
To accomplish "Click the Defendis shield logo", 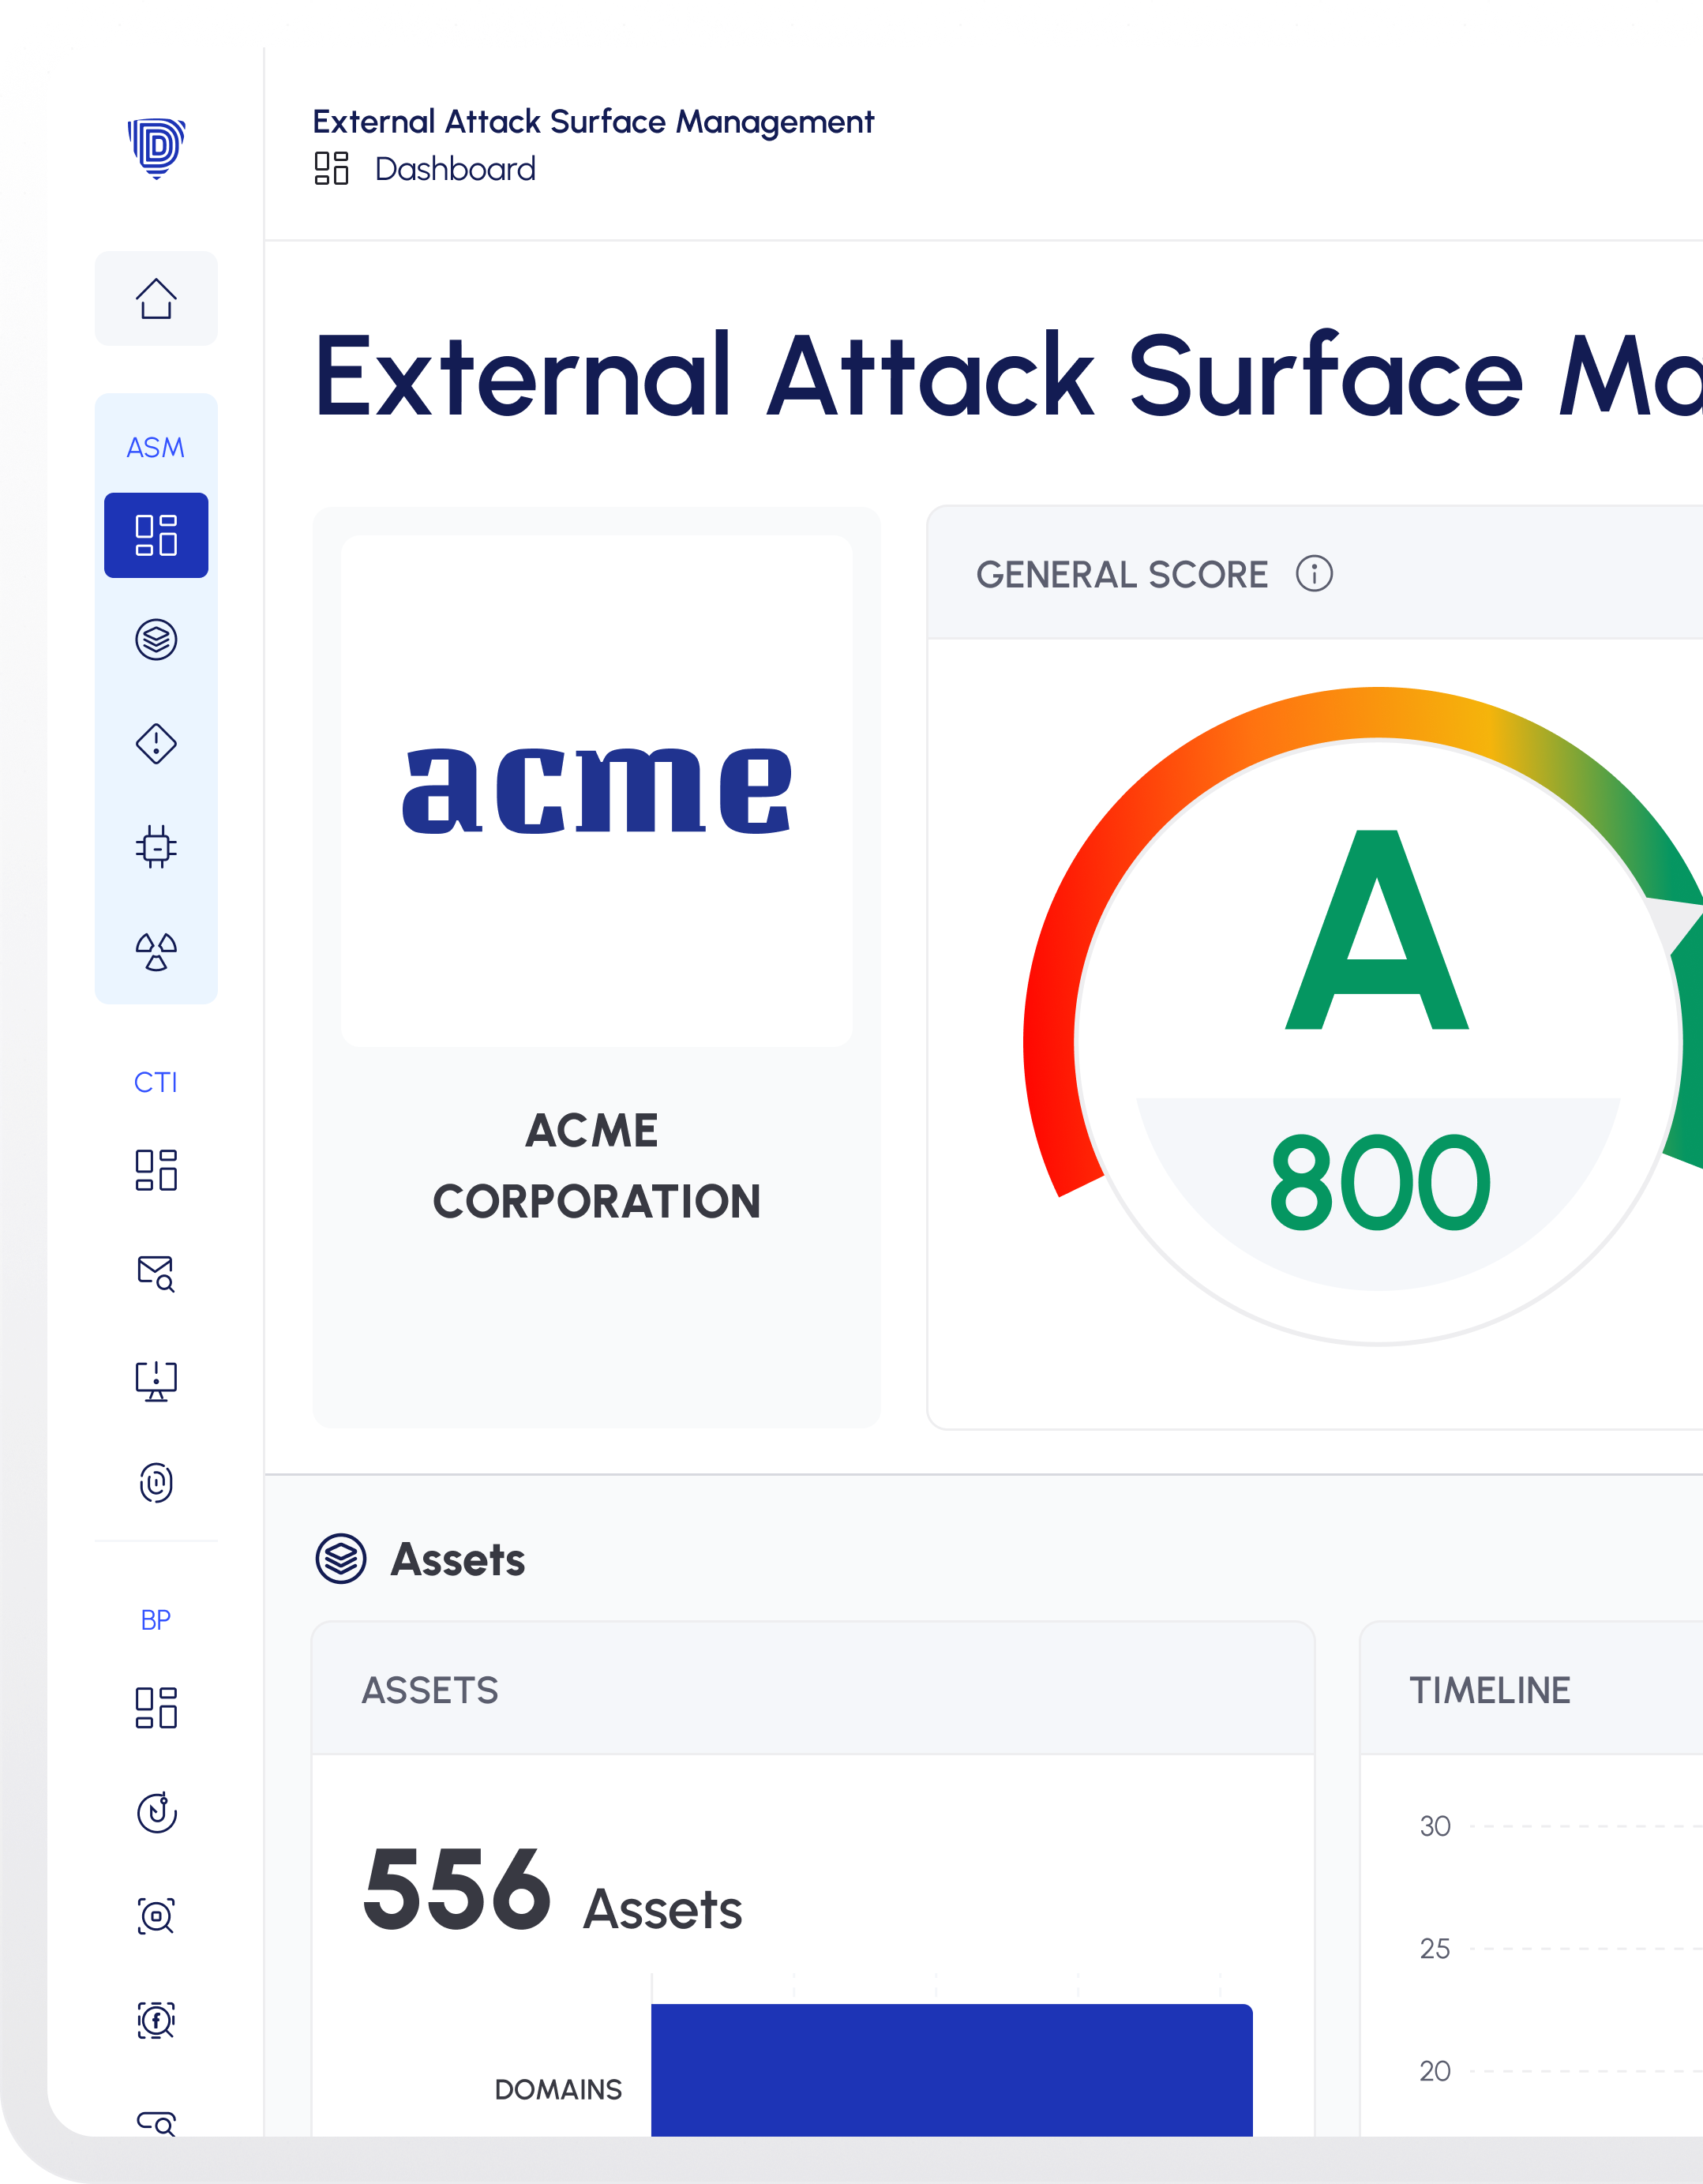I will [x=156, y=148].
